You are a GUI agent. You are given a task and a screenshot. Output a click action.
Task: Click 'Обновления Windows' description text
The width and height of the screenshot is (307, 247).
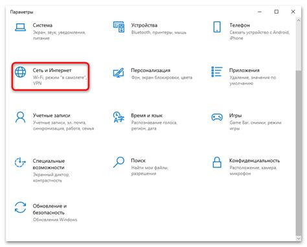click(55, 220)
